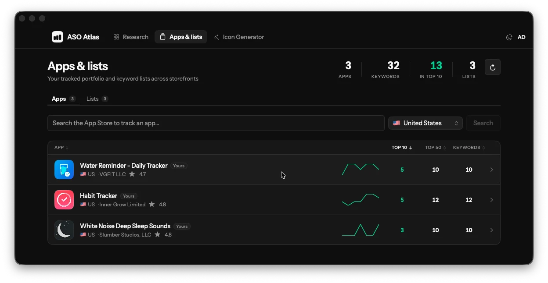Image resolution: width=548 pixels, height=283 pixels.
Task: Sort by KEYWORDS column header
Action: [469, 148]
